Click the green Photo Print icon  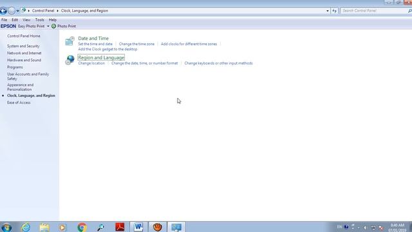coord(53,26)
